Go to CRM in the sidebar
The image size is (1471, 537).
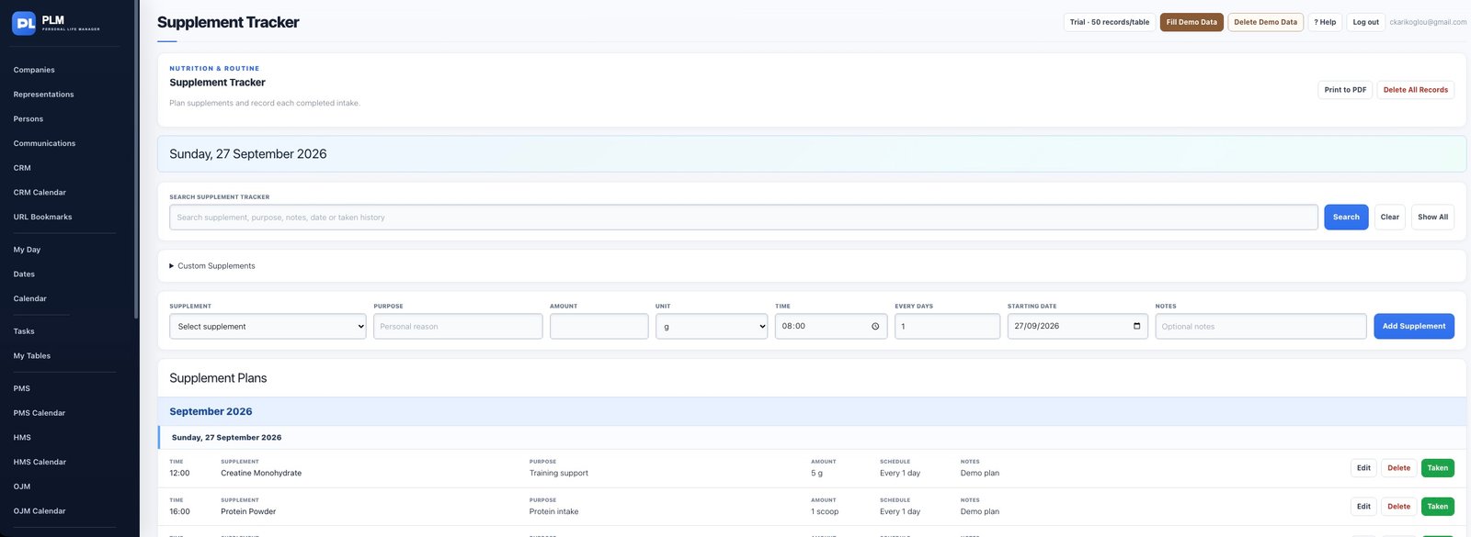[x=22, y=168]
